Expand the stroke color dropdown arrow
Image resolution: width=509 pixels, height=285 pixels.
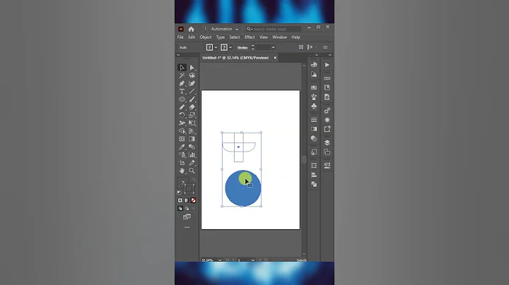(x=230, y=47)
